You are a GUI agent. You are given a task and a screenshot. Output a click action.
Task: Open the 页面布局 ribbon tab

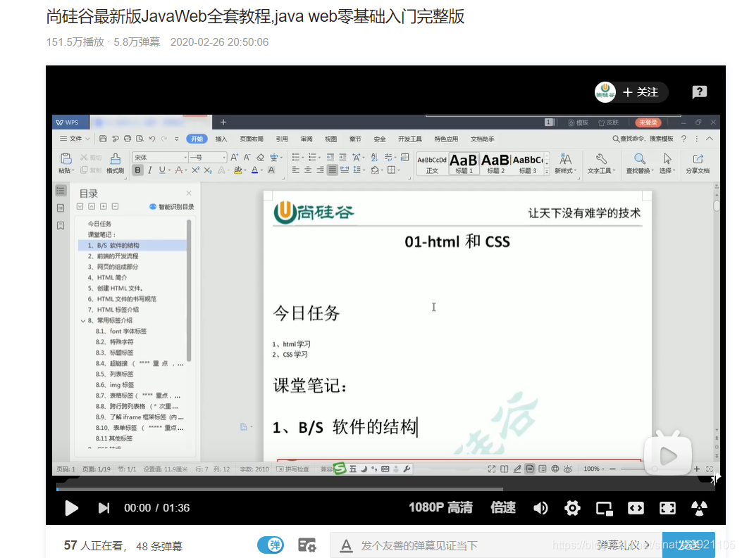click(x=252, y=139)
